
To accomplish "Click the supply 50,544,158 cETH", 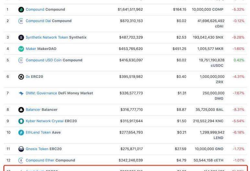I will (209, 160).
